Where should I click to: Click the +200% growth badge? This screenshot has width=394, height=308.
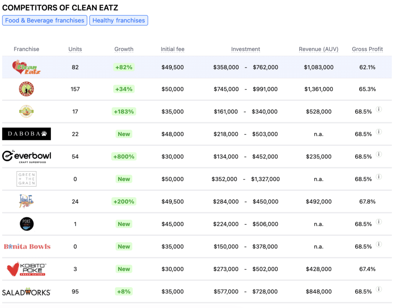click(x=124, y=201)
